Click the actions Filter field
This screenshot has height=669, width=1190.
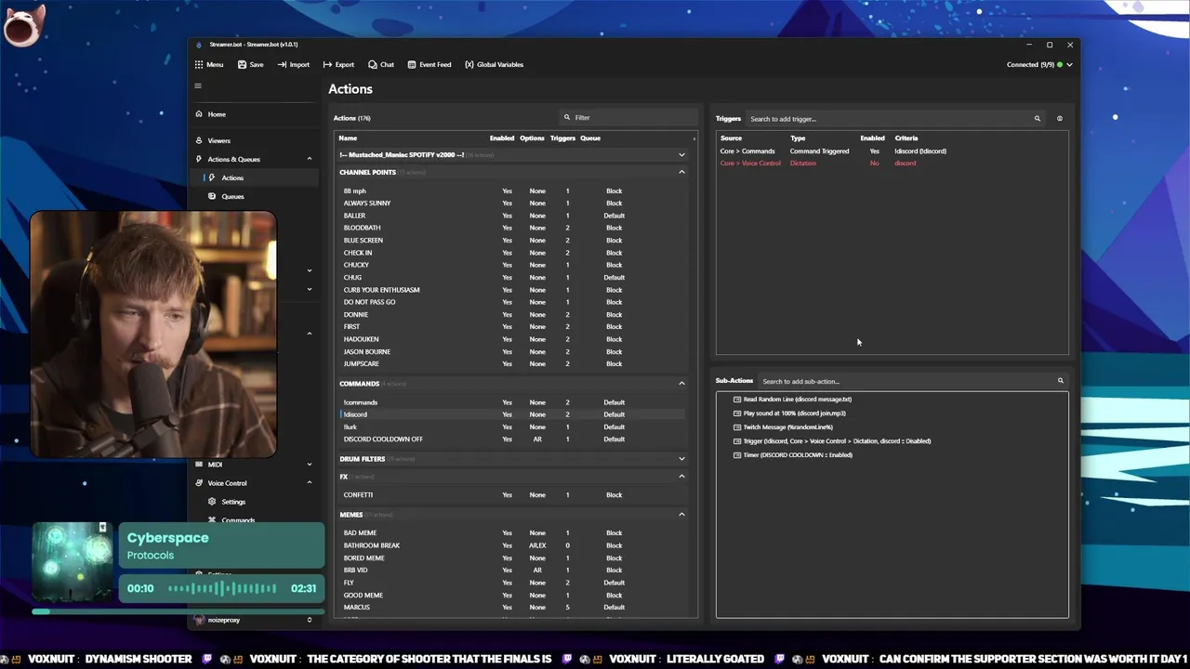coord(628,118)
